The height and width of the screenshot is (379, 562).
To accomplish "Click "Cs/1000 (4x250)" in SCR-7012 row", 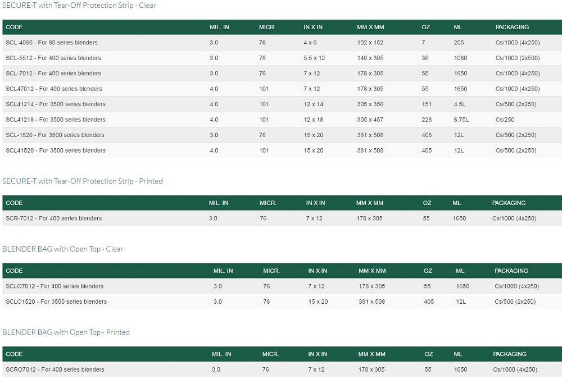I will (514, 218).
